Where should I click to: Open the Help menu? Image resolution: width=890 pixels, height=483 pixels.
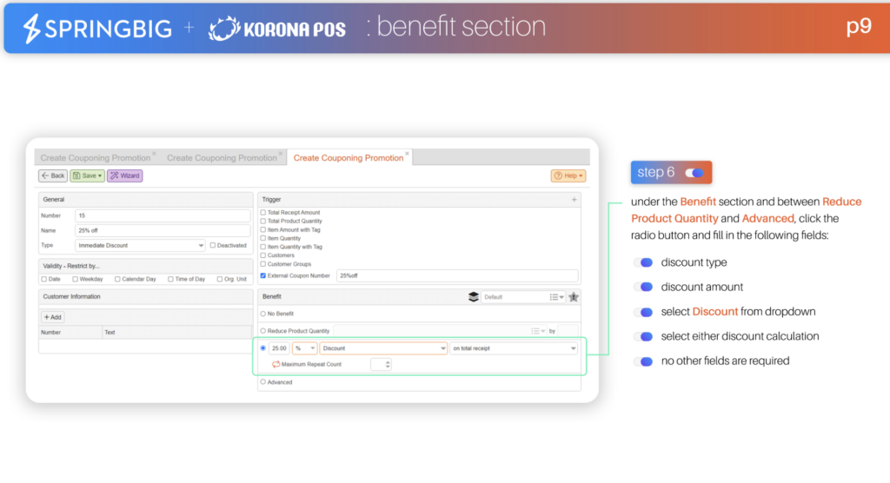coord(568,176)
